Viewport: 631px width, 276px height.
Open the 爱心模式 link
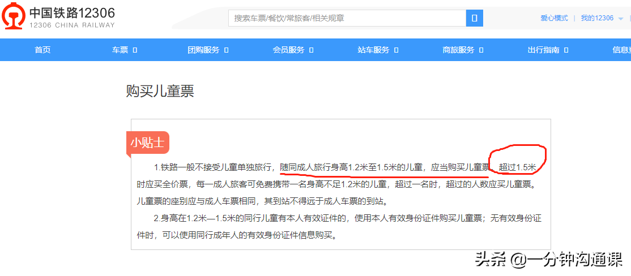point(553,18)
